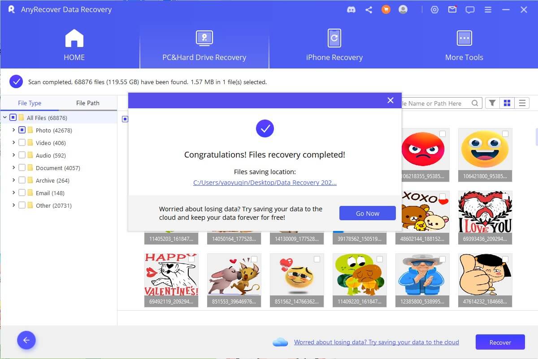Deselect the Photo files checkbox
The height and width of the screenshot is (359, 538).
point(21,130)
